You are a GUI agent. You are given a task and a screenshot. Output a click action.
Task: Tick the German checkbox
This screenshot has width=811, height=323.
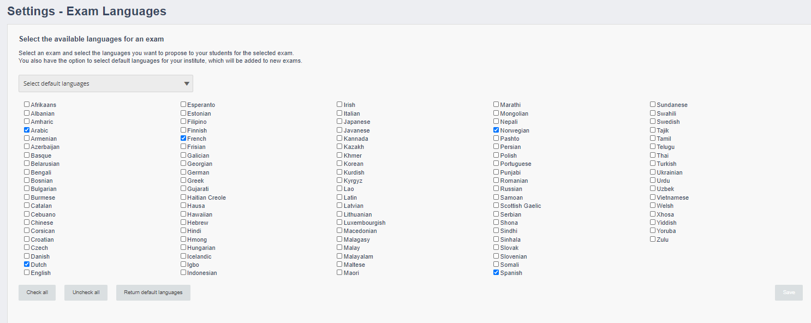click(183, 172)
